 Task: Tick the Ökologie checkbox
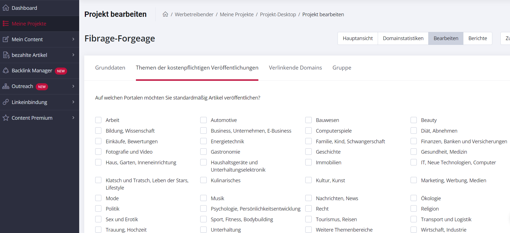click(414, 198)
